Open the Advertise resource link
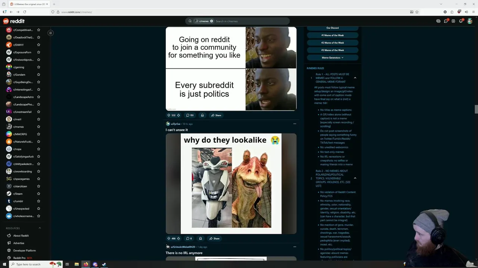This screenshot has height=268, width=478. [19, 243]
